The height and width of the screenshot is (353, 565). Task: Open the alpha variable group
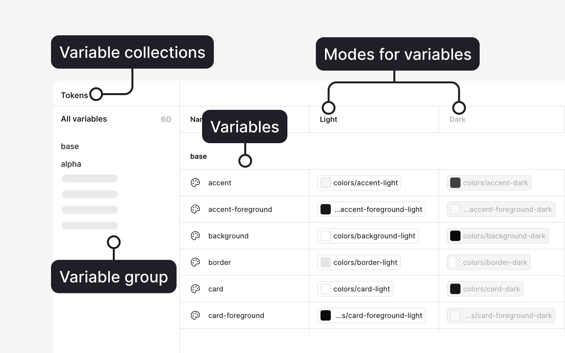(71, 164)
